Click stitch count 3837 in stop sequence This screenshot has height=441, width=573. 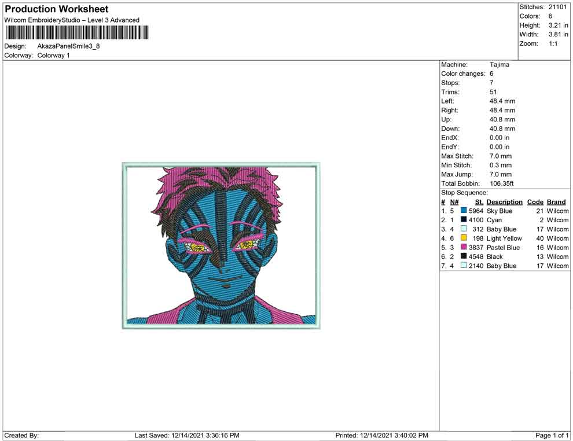pyautogui.click(x=476, y=247)
